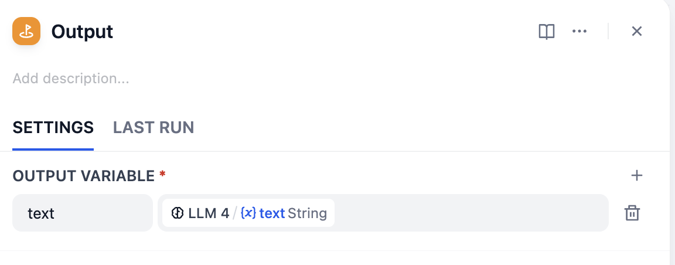675x265 pixels.
Task: Close the Output settings panel
Action: (x=637, y=32)
